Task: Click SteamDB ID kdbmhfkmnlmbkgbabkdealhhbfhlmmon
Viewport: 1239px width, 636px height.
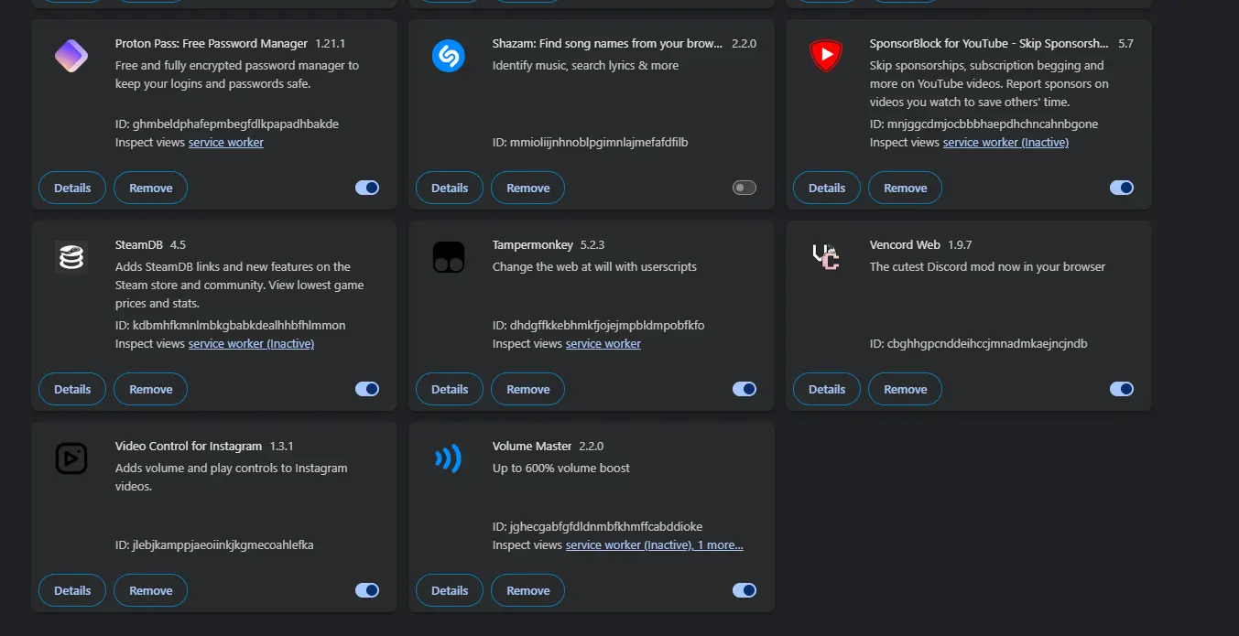Action: click(231, 326)
